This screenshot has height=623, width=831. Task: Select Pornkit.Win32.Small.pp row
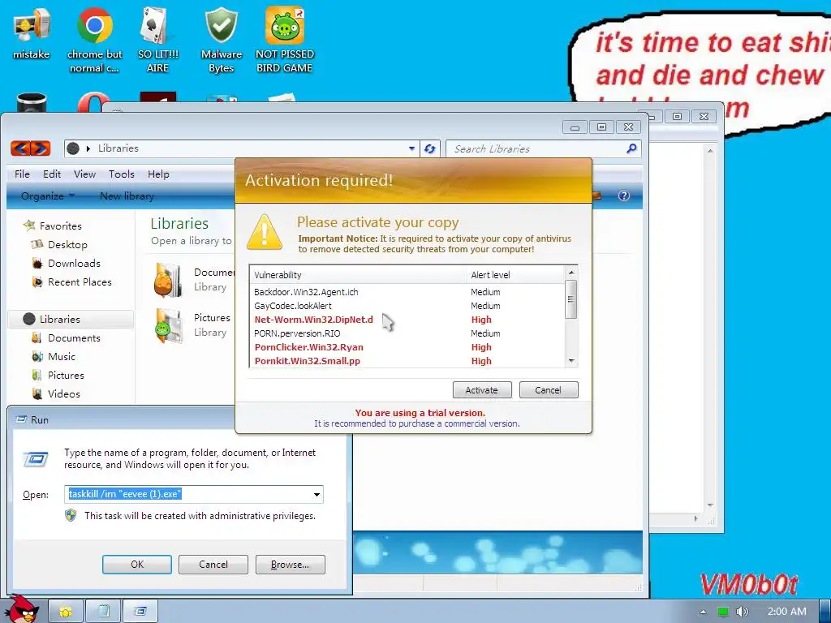pyautogui.click(x=407, y=361)
